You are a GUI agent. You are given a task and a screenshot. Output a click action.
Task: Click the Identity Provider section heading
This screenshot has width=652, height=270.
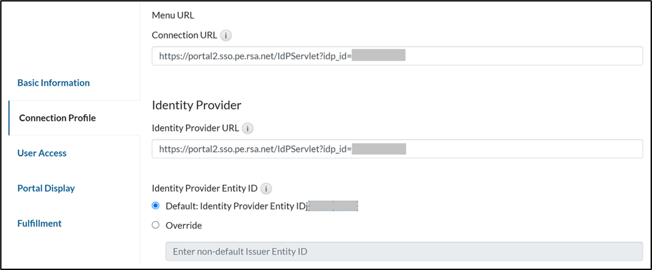click(x=196, y=105)
